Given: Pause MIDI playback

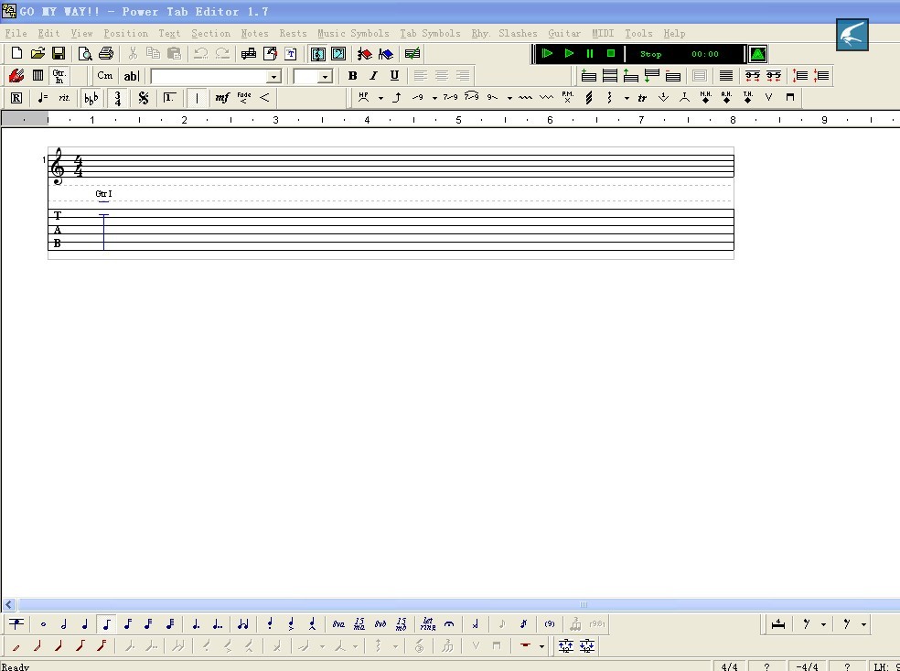Looking at the screenshot, I should [589, 53].
